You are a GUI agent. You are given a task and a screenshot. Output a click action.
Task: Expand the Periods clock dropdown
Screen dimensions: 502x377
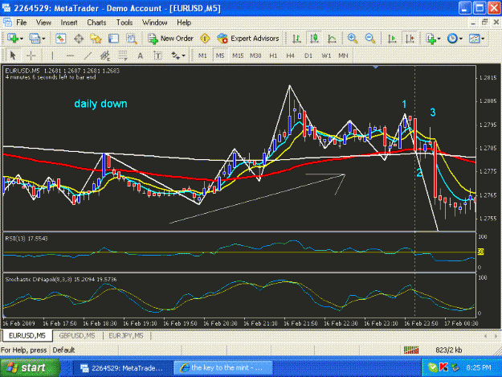coord(461,39)
